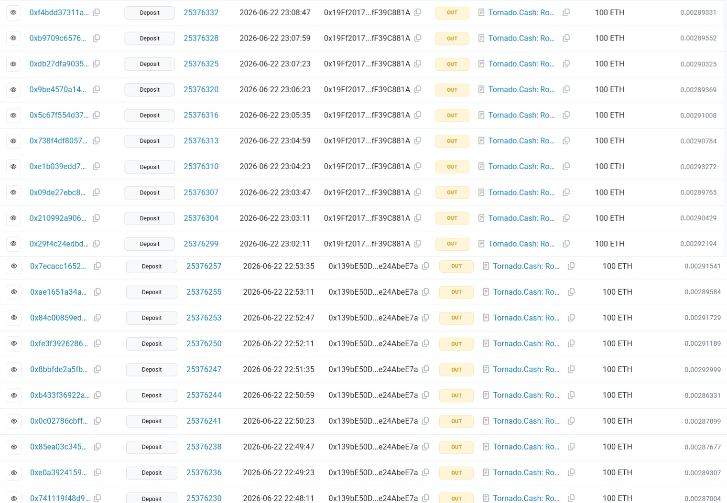Click Deposit method in block 25376247 row

(x=152, y=369)
